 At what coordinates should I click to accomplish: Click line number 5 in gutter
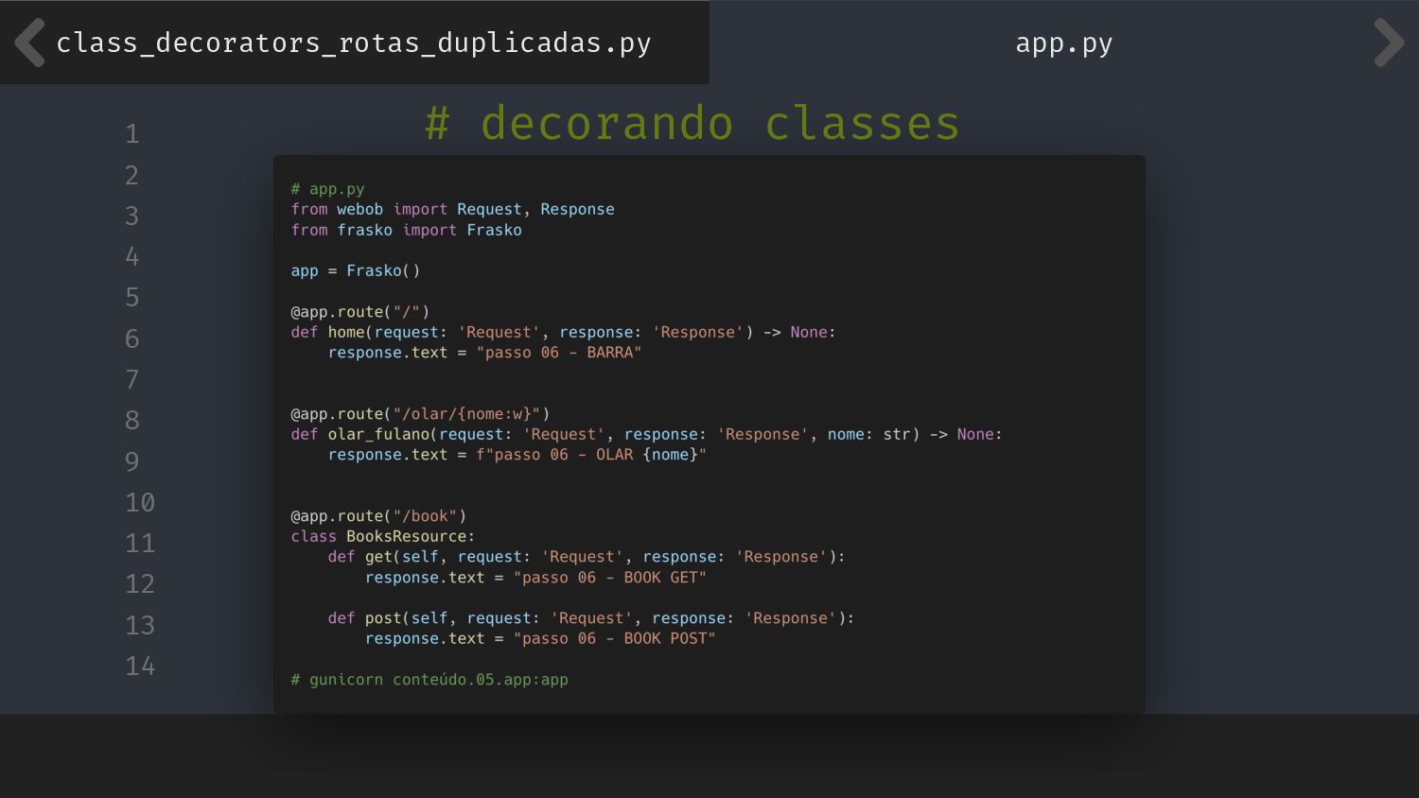[x=132, y=297]
